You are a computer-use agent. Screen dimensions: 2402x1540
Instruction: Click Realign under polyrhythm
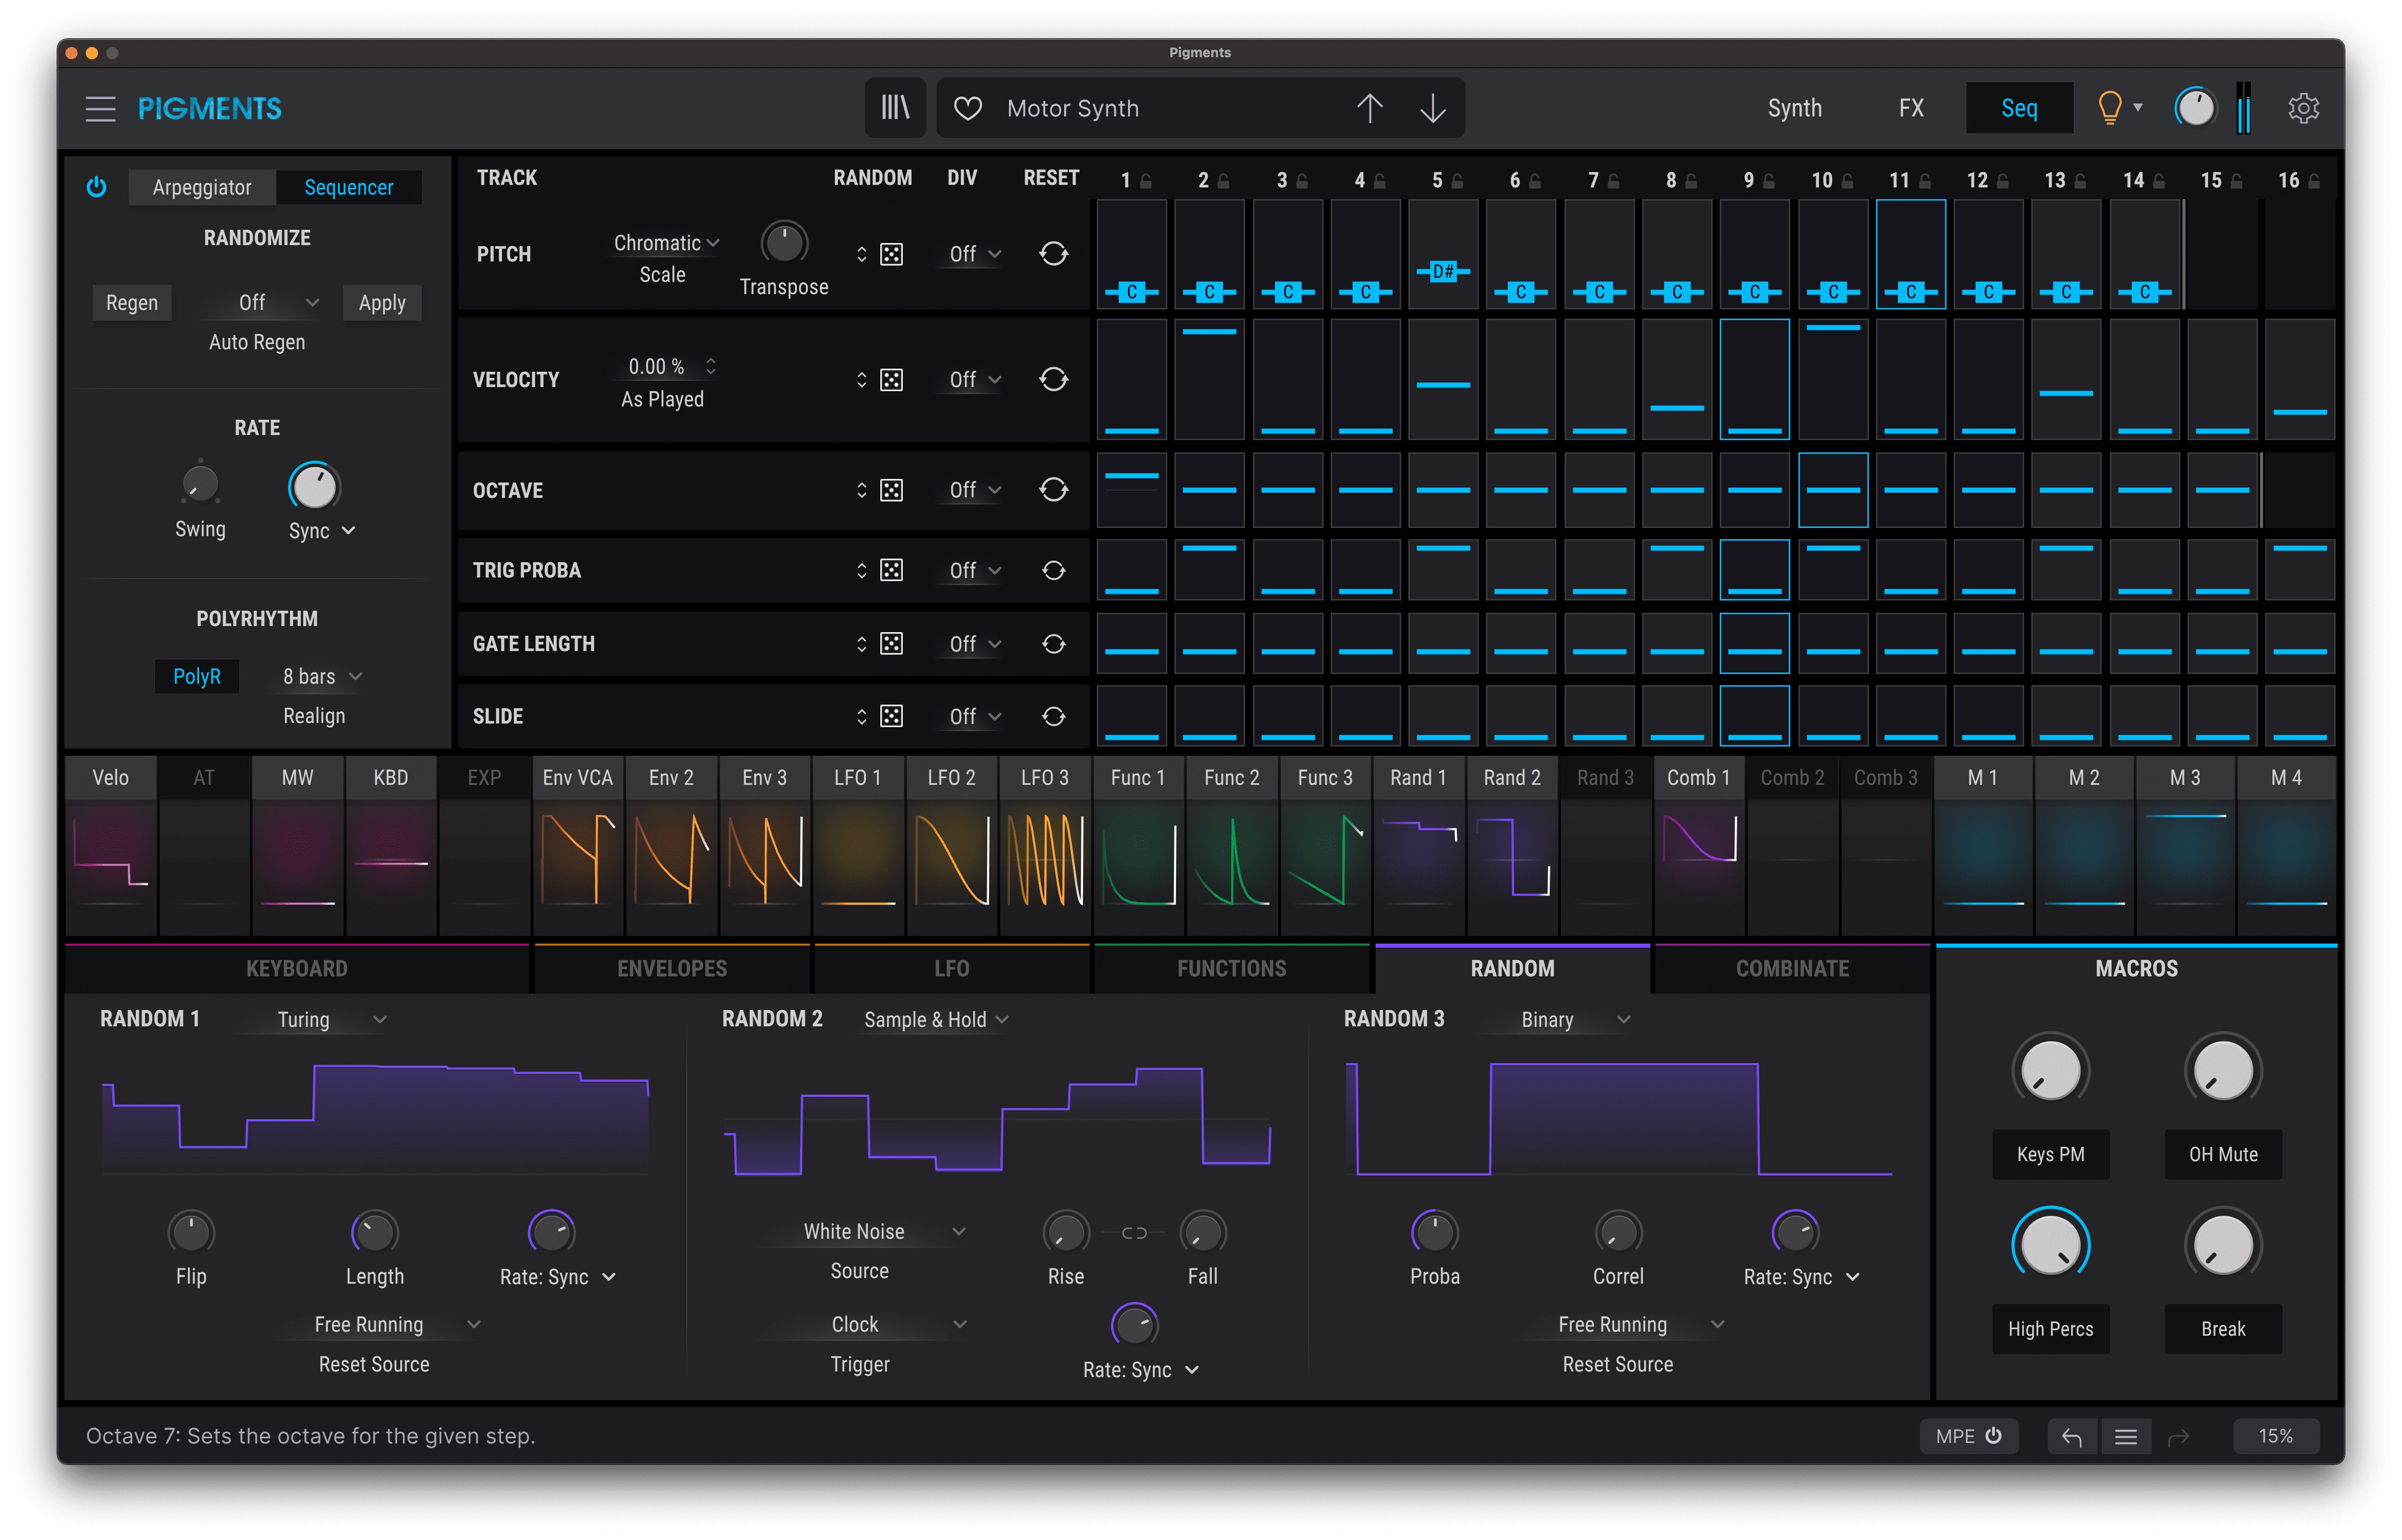point(314,716)
